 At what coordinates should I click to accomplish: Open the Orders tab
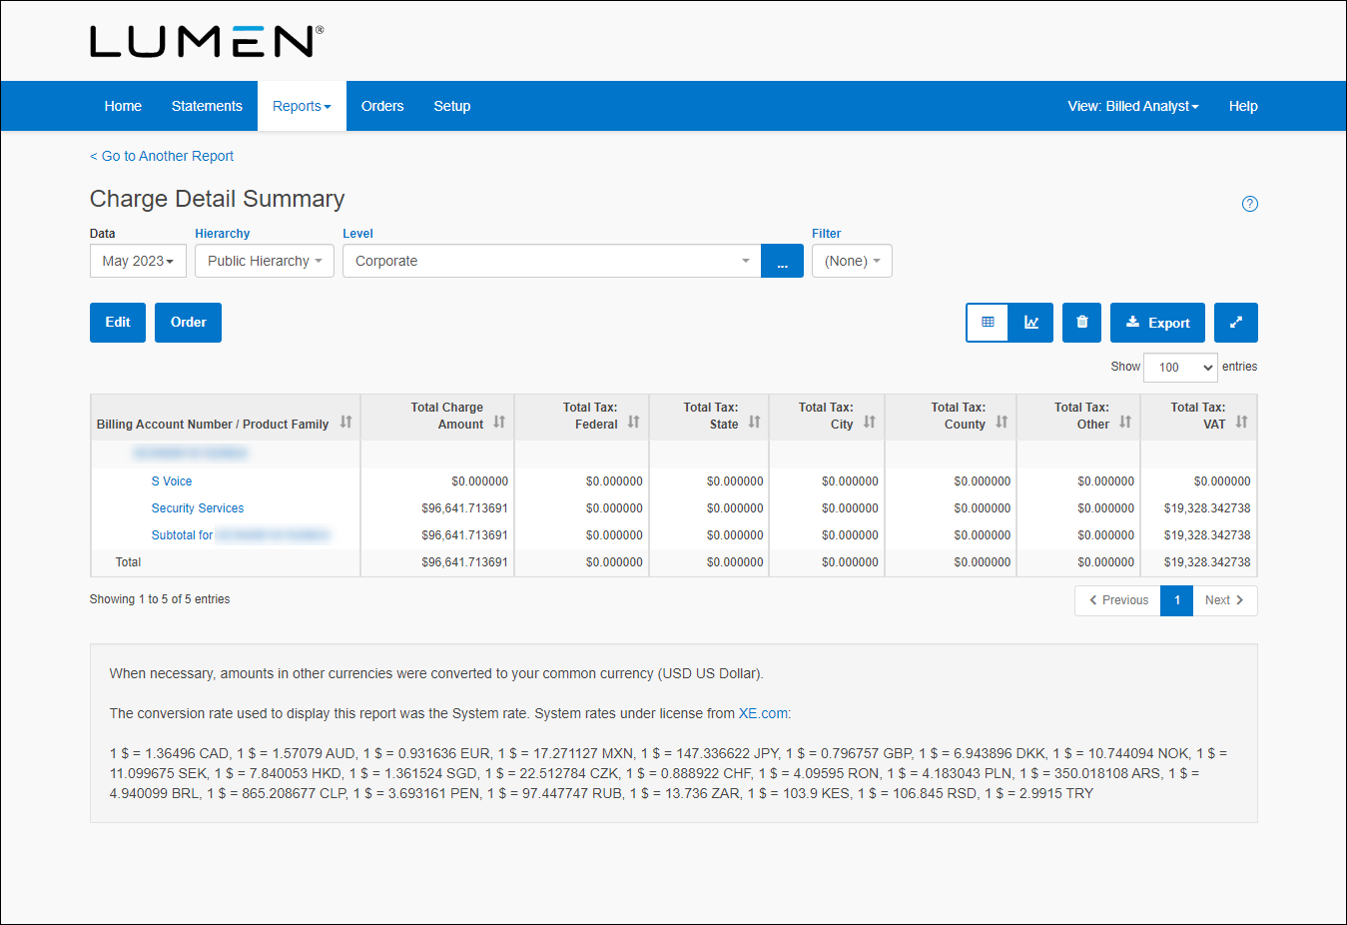pos(382,106)
